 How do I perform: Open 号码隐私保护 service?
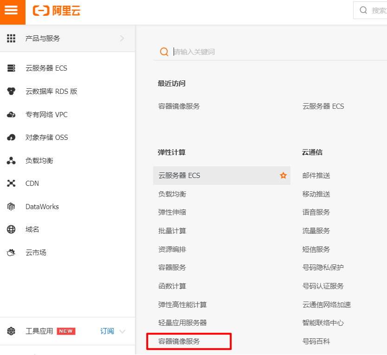click(x=323, y=267)
